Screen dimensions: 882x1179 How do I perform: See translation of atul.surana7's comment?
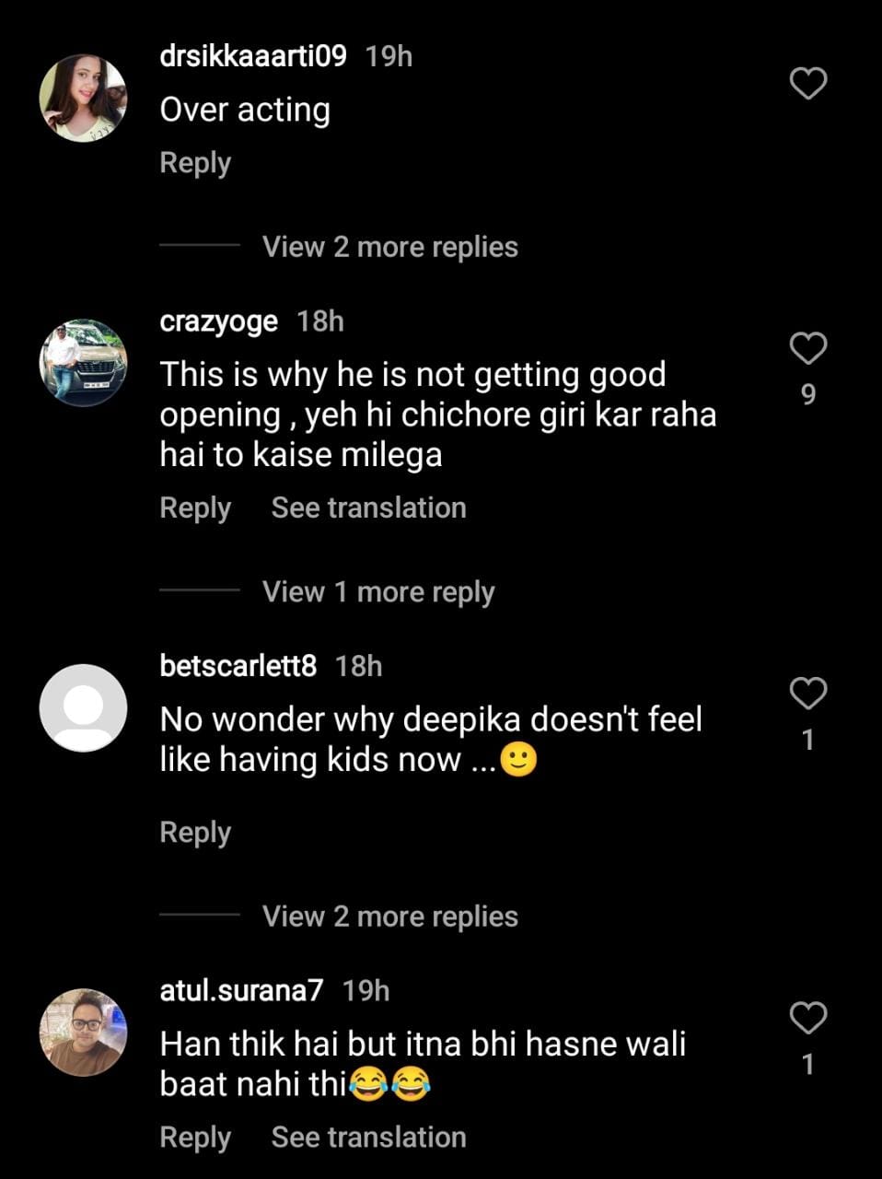coord(368,1138)
